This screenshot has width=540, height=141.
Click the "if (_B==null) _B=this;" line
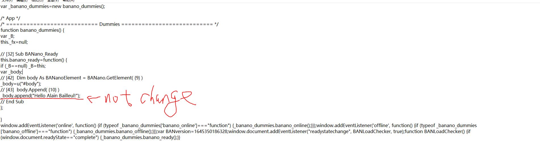(23, 66)
